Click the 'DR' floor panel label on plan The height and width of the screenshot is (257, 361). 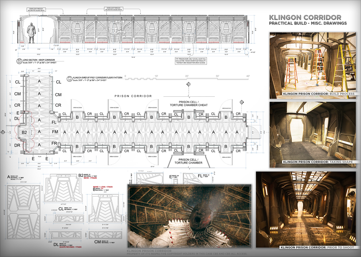click(17, 146)
